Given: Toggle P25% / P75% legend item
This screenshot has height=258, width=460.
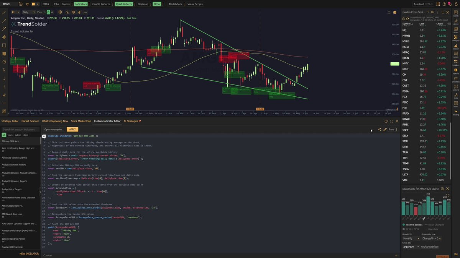Looking at the screenshot, I should [x=411, y=229].
